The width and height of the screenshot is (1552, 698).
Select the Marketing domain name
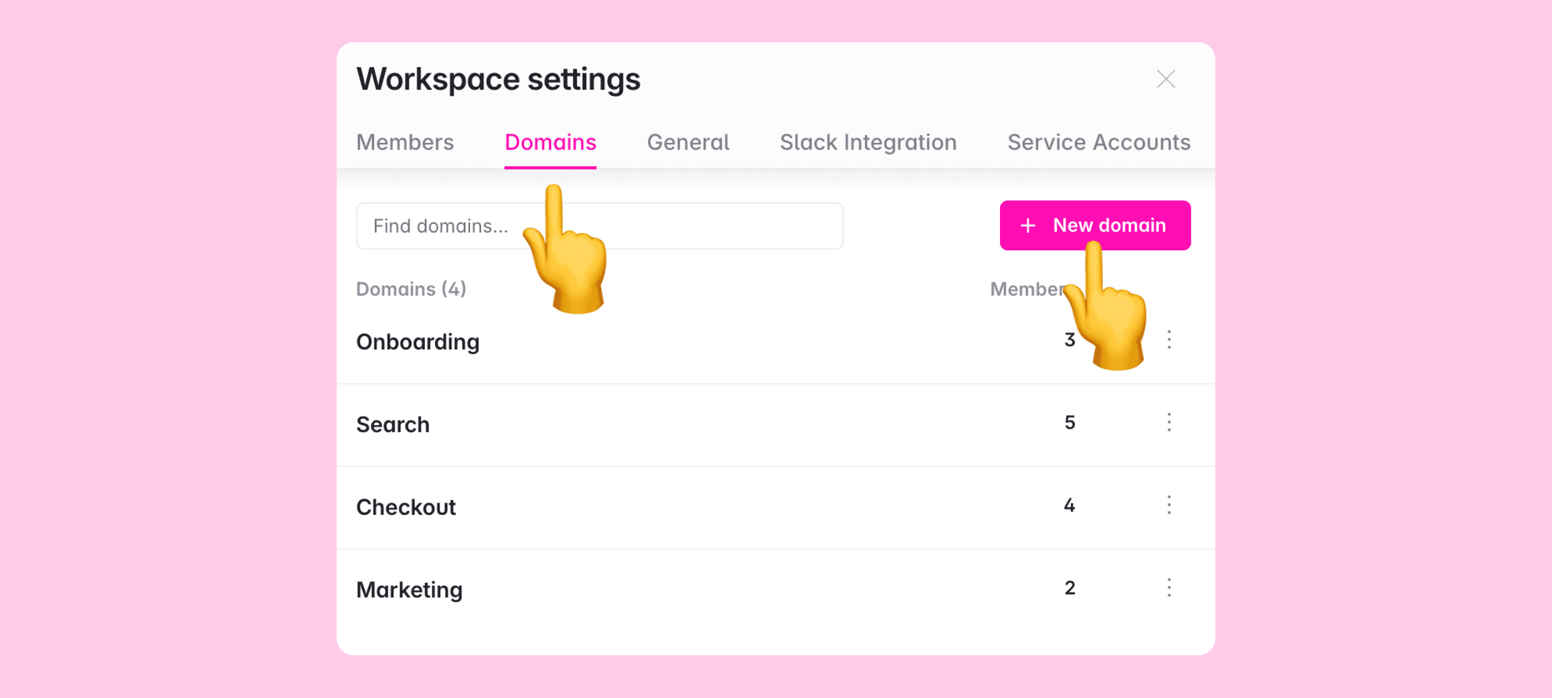point(409,590)
